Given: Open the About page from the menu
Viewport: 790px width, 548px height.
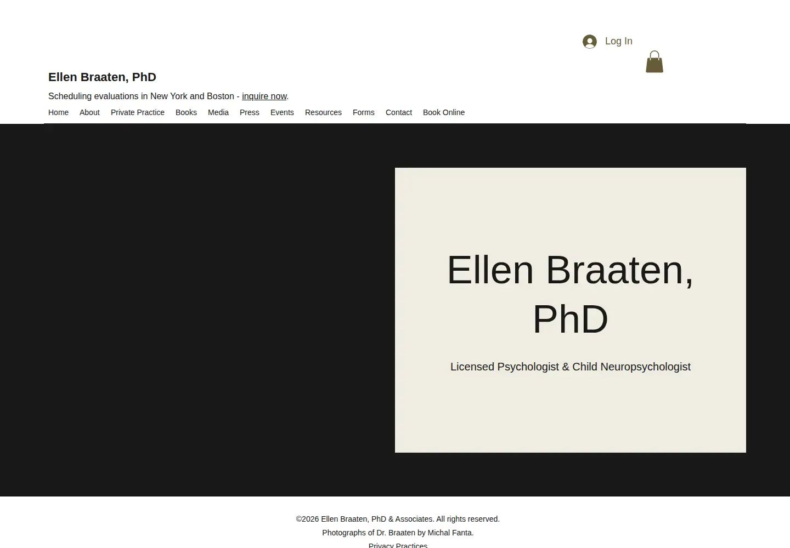Looking at the screenshot, I should 89,112.
